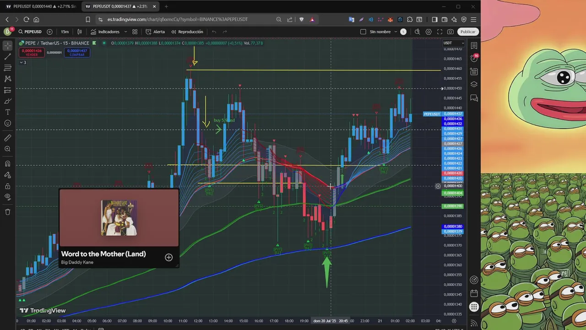Screen dimensions: 586x330
Task: Reload the TradingView page
Action: pyautogui.click(x=26, y=19)
